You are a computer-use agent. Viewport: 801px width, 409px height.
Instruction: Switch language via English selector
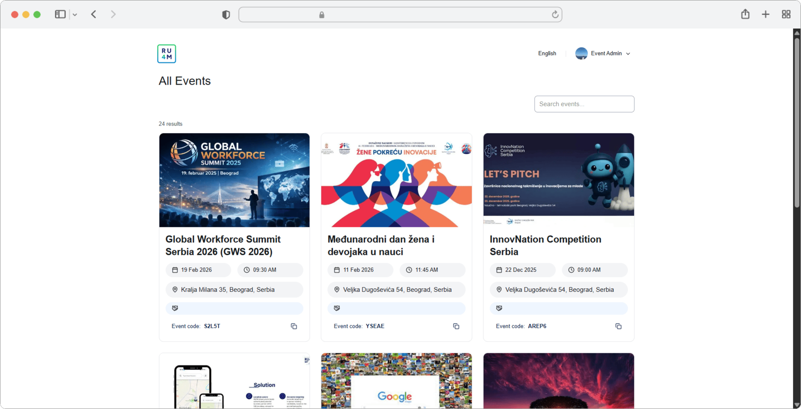pos(547,54)
